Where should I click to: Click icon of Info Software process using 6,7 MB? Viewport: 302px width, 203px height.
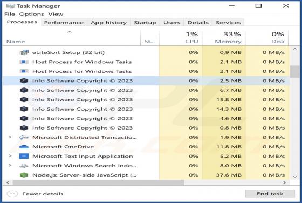(x=24, y=90)
